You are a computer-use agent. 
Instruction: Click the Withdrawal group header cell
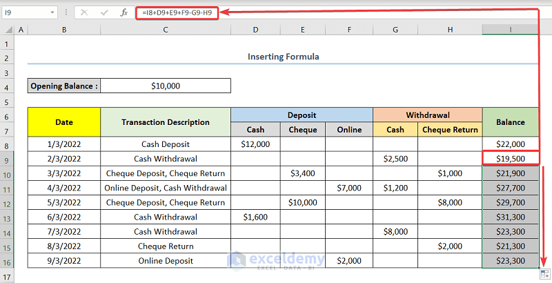point(428,115)
